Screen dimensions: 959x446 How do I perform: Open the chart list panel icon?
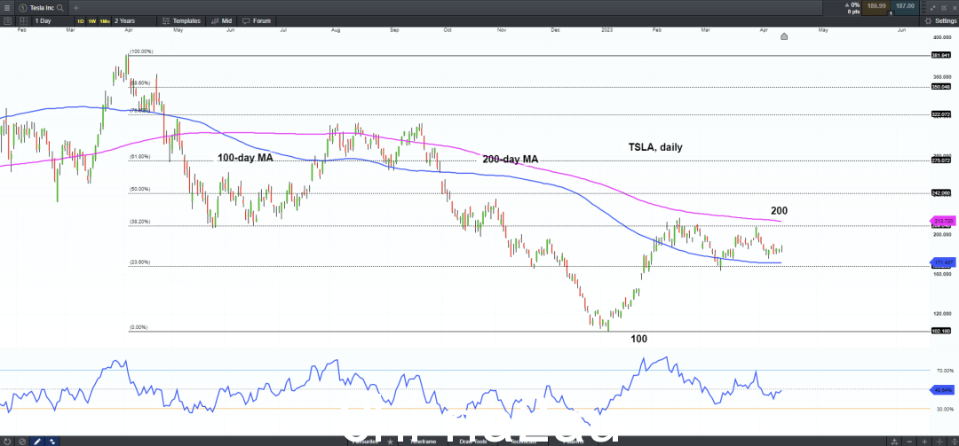7,20
